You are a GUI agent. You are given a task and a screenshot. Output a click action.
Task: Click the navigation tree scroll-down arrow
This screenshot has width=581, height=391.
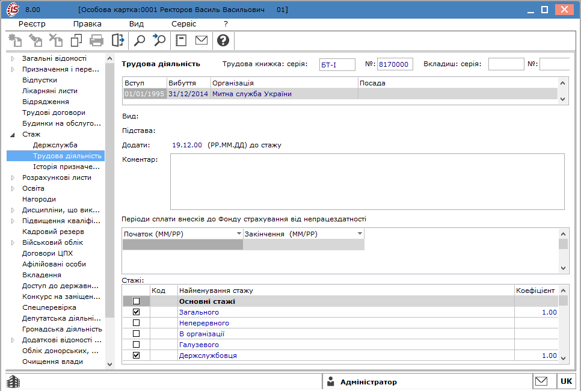click(x=109, y=364)
